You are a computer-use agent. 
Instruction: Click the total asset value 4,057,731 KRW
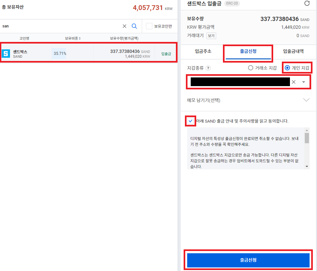153,8
